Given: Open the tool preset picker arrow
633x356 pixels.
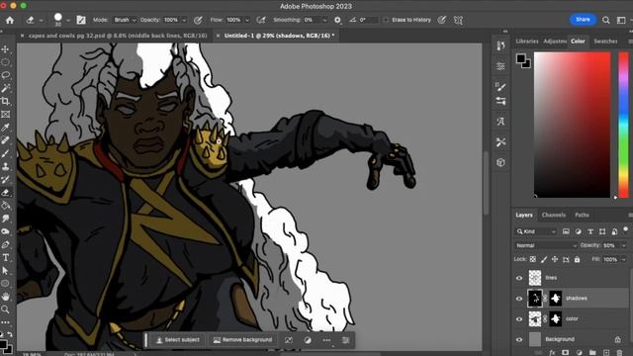Looking at the screenshot, I should coord(41,20).
